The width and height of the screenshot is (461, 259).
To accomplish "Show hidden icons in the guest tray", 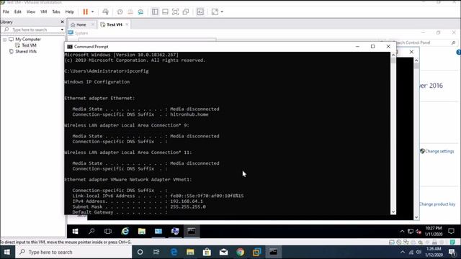I will [x=402, y=232].
